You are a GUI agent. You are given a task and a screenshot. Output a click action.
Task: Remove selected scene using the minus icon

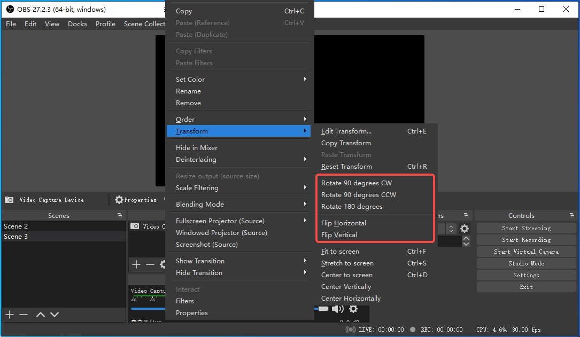(24, 315)
